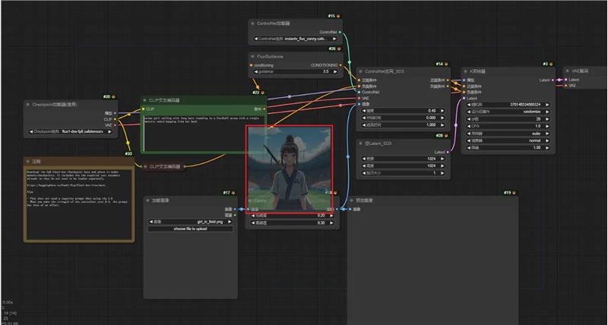
Task: Click the ControlNet output port on loader node
Action: (x=340, y=32)
